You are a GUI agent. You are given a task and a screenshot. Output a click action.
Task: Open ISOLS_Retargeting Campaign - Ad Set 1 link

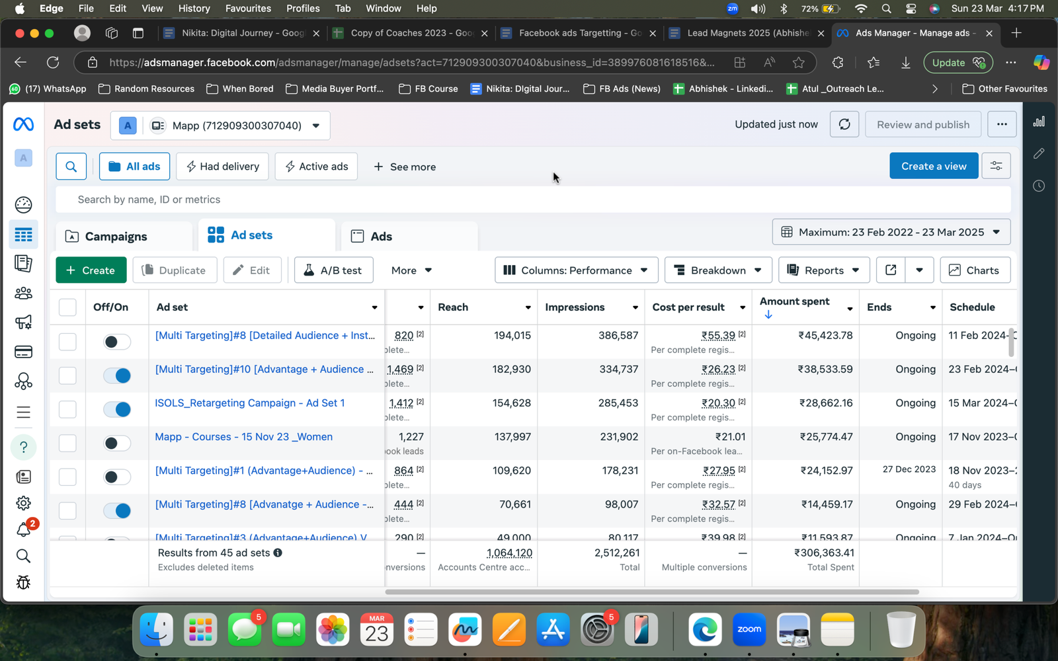pyautogui.click(x=250, y=403)
